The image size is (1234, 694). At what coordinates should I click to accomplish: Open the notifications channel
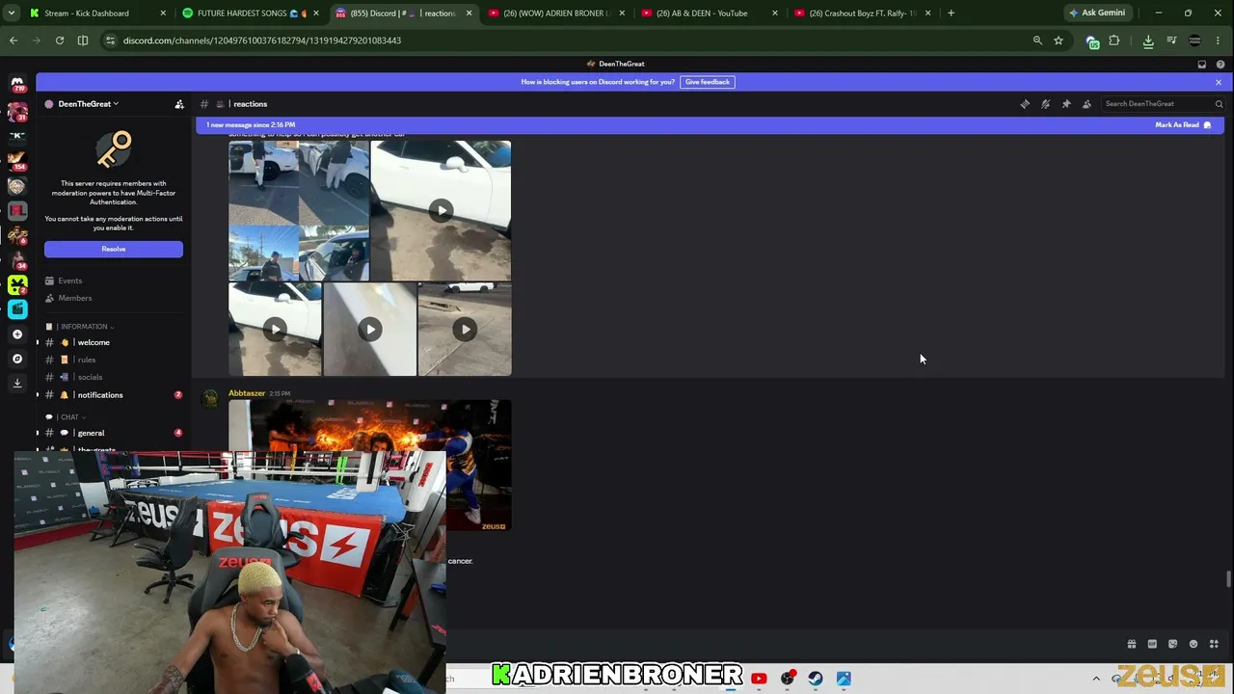[x=113, y=395]
